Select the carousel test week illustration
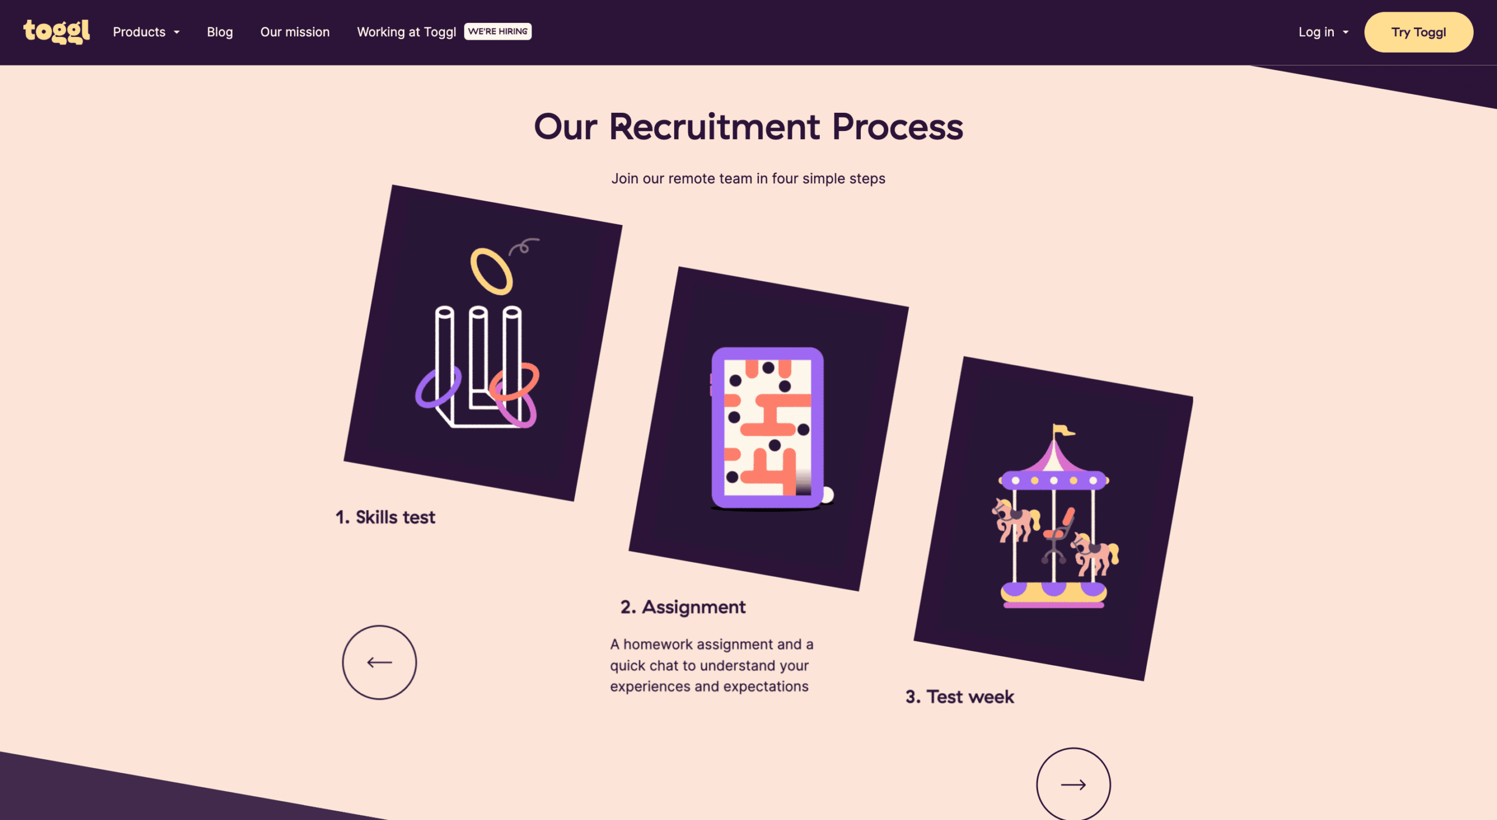1497x820 pixels. click(x=1054, y=518)
